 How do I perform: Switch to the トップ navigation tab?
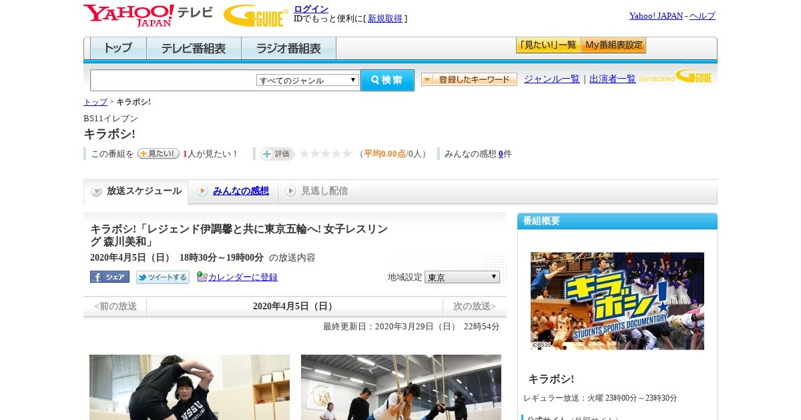pyautogui.click(x=118, y=49)
